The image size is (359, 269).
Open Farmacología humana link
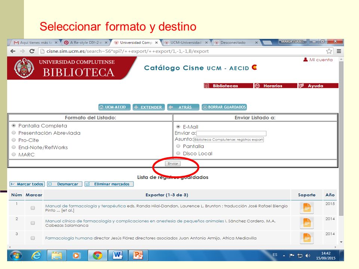pos(69,238)
